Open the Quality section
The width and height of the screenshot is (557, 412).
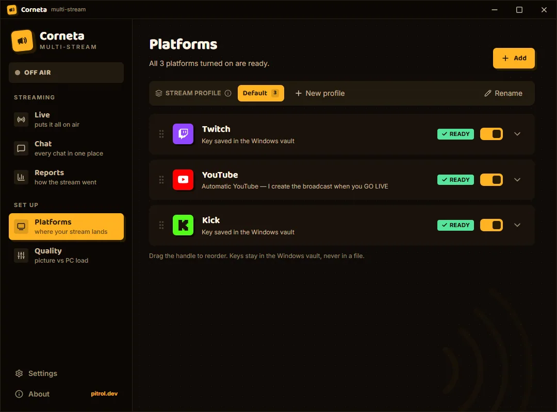66,255
